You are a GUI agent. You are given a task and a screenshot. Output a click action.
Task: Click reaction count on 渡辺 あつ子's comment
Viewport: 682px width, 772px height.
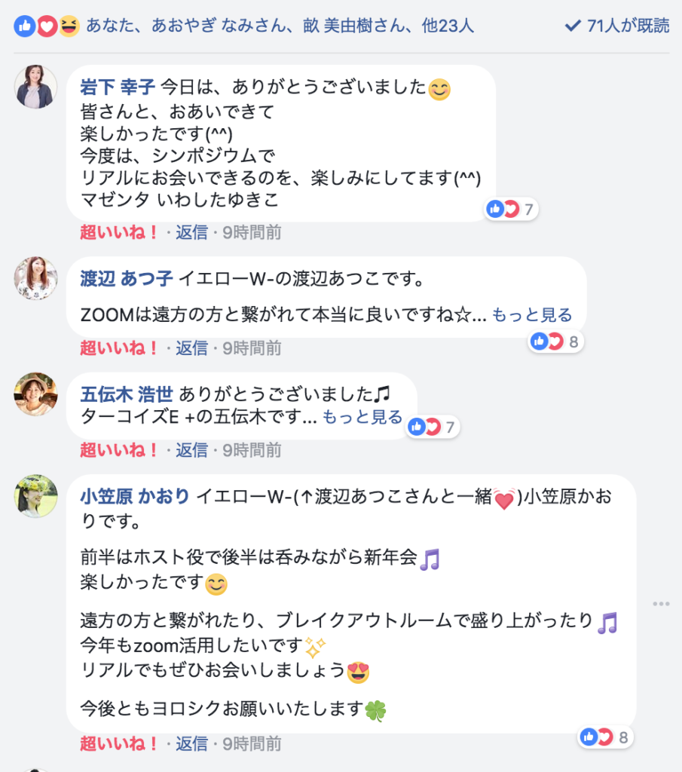coord(573,342)
